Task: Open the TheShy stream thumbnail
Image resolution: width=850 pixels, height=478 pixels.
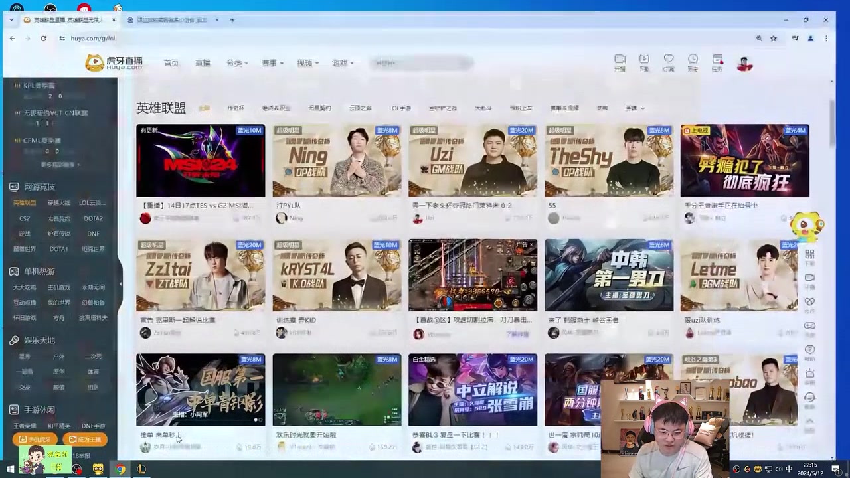Action: point(609,161)
